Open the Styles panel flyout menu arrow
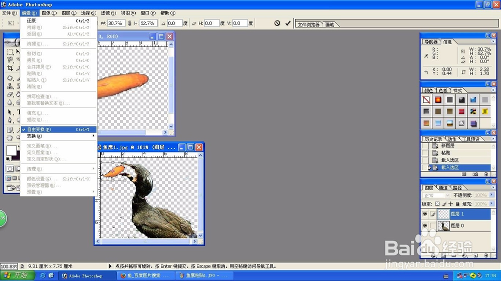 click(x=493, y=90)
